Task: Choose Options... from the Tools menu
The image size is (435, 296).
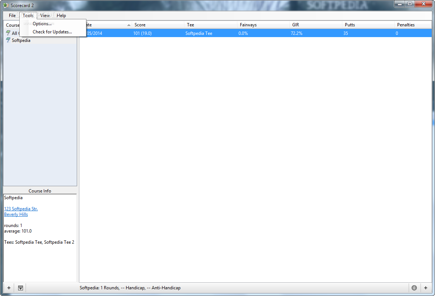Action: click(x=42, y=24)
